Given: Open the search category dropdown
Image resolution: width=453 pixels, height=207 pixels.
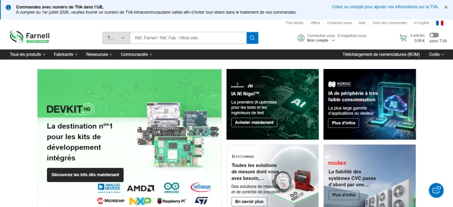Looking at the screenshot, I should [x=116, y=38].
